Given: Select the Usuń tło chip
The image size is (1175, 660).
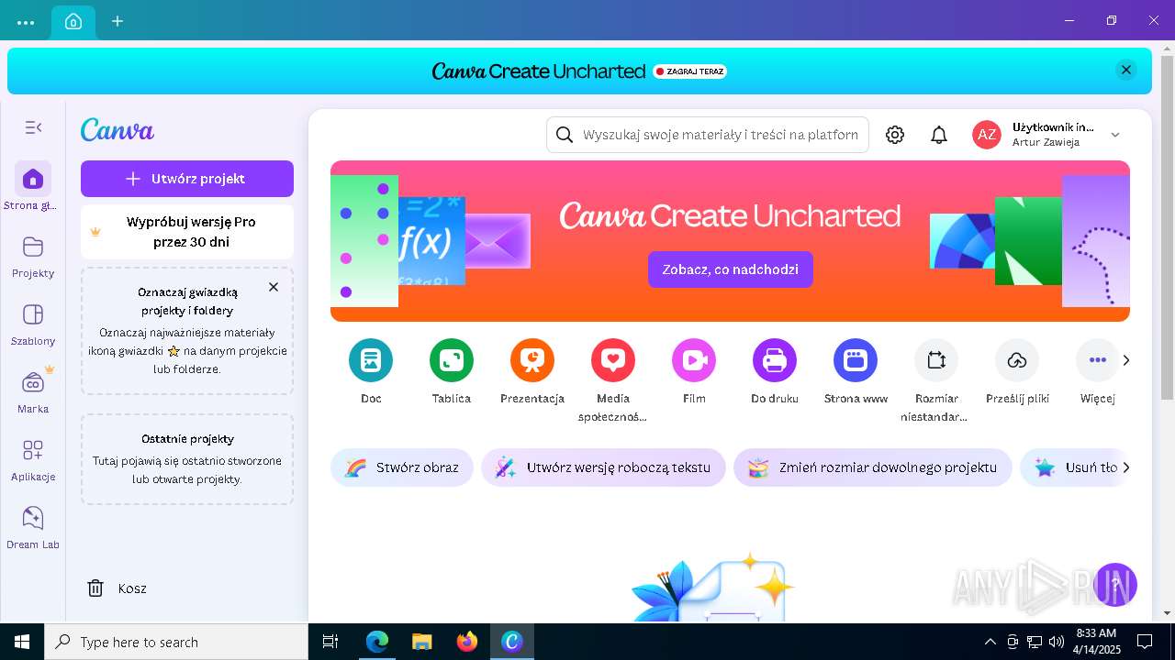Looking at the screenshot, I should pyautogui.click(x=1075, y=467).
